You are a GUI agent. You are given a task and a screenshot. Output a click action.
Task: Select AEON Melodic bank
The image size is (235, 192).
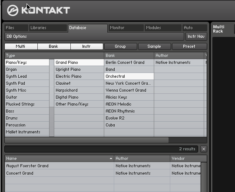click(x=129, y=104)
